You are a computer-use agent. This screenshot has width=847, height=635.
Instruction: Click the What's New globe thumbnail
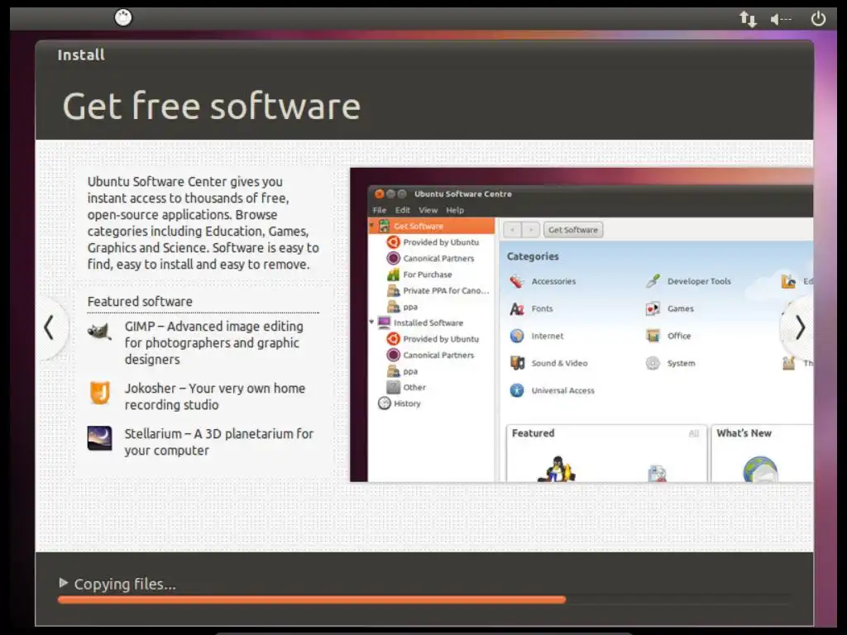pyautogui.click(x=760, y=469)
